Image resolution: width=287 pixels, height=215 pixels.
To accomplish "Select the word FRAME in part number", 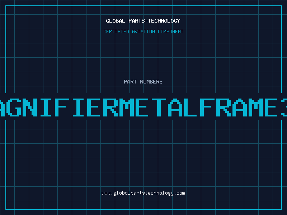I will tap(239, 107).
